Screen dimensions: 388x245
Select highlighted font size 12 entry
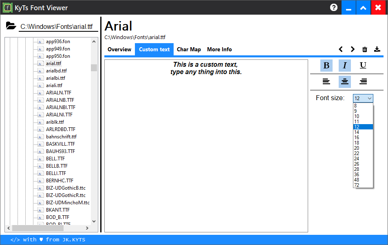[363, 127]
